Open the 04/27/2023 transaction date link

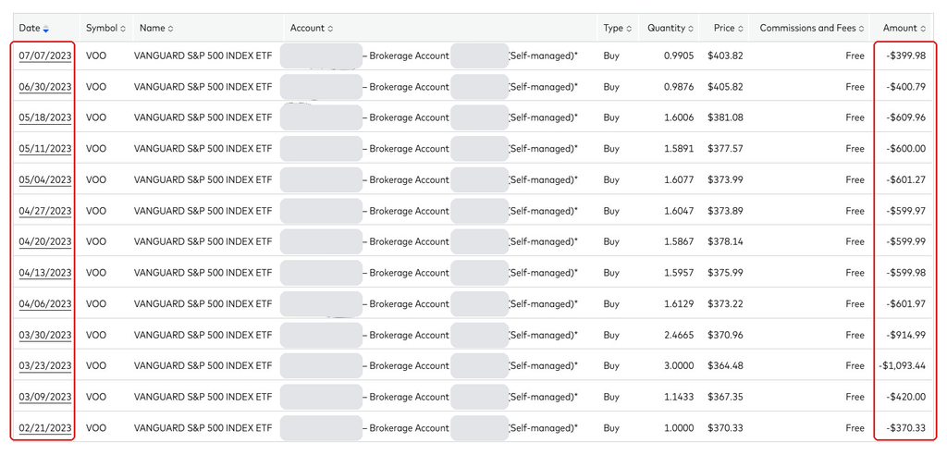click(45, 211)
